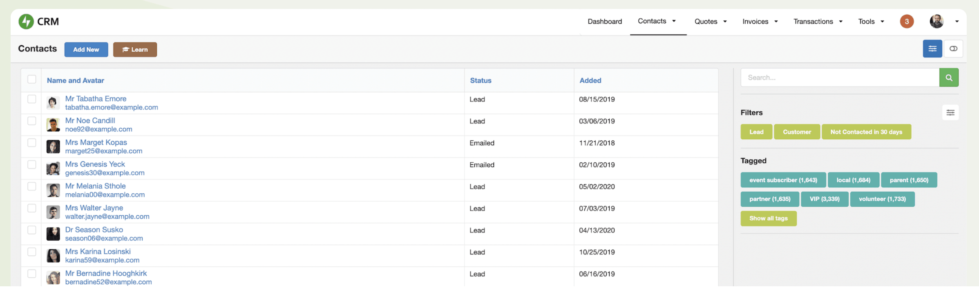Filter by event subscriber tag

click(783, 180)
